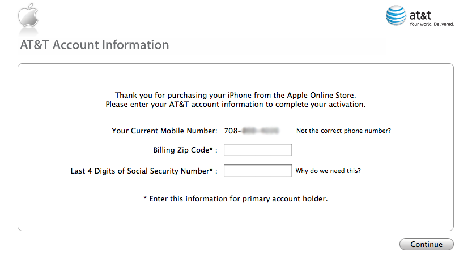Click the 708 area code prefix
Image resolution: width=472 pixels, height=260 pixels.
coord(231,131)
